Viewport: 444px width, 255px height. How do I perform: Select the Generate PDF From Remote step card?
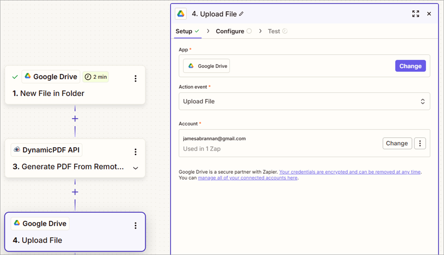click(69, 166)
